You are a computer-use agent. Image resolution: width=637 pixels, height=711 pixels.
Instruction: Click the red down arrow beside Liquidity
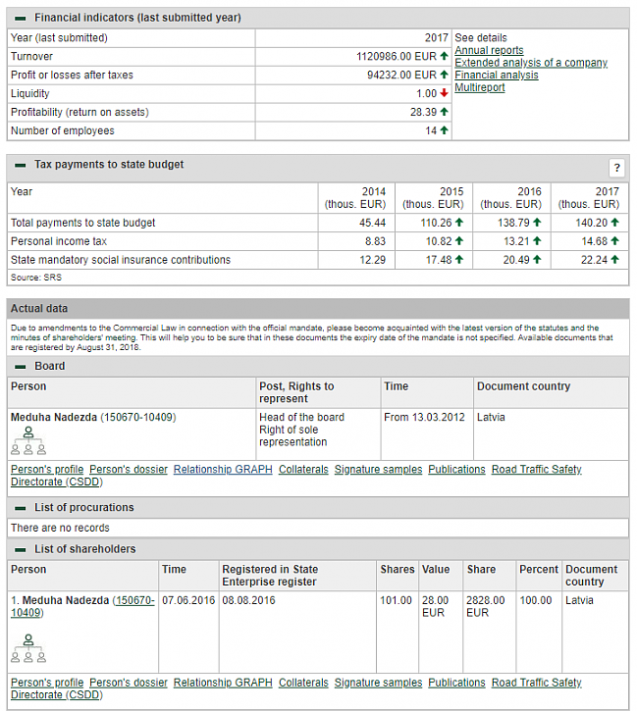(x=445, y=94)
